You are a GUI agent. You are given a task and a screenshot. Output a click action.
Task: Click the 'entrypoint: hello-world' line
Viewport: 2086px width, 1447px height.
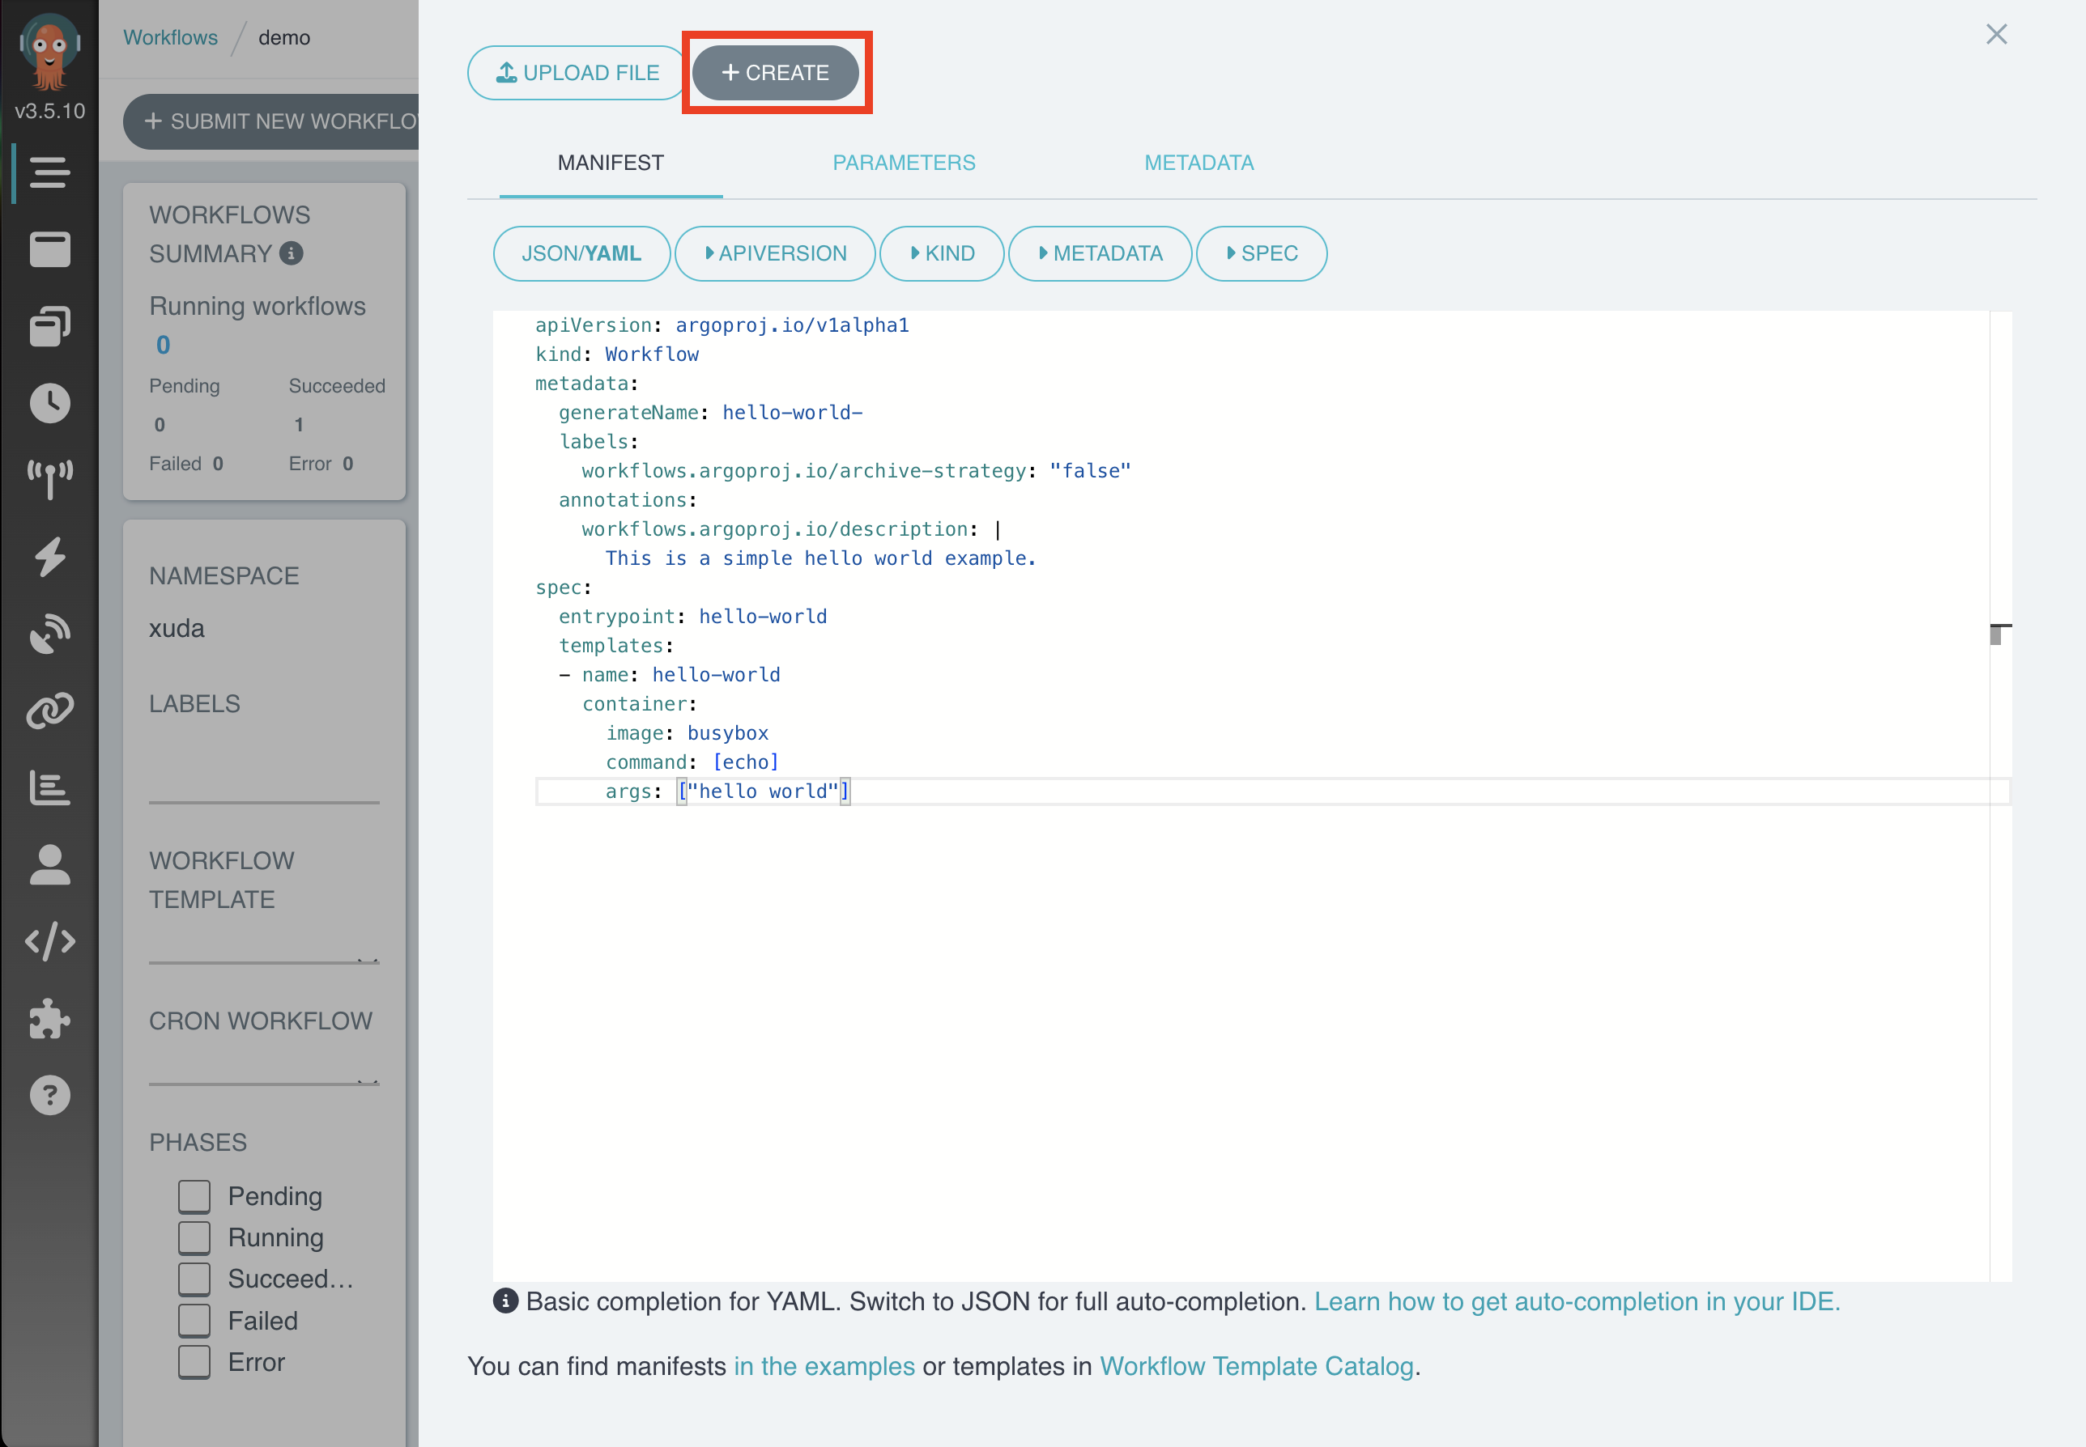coord(693,617)
